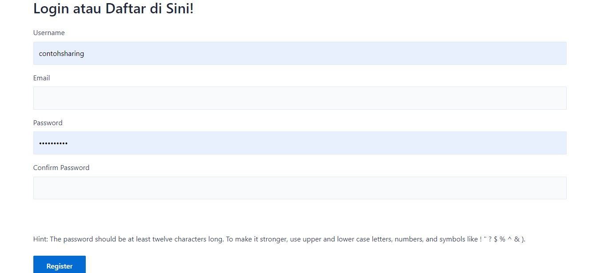Click the Email label text
The width and height of the screenshot is (596, 273).
[x=41, y=78]
